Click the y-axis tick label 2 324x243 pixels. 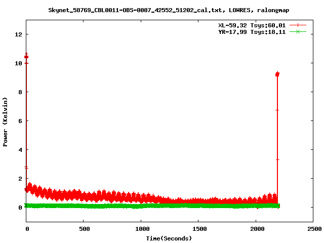[x=20, y=179]
